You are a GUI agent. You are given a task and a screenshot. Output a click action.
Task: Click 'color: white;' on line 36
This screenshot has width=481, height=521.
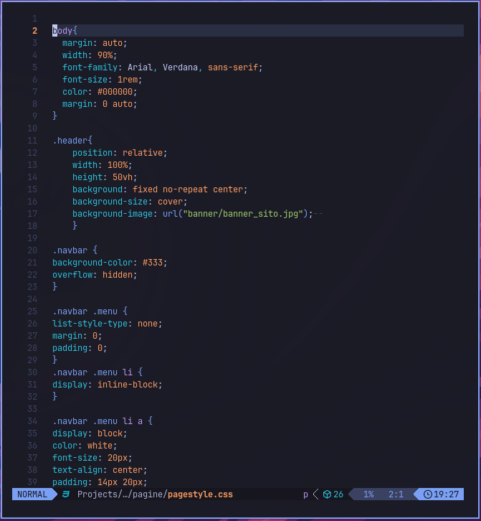pyautogui.click(x=85, y=446)
